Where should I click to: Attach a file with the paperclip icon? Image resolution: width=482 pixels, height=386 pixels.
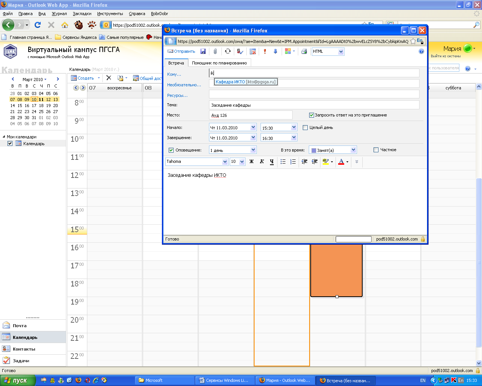pos(215,51)
